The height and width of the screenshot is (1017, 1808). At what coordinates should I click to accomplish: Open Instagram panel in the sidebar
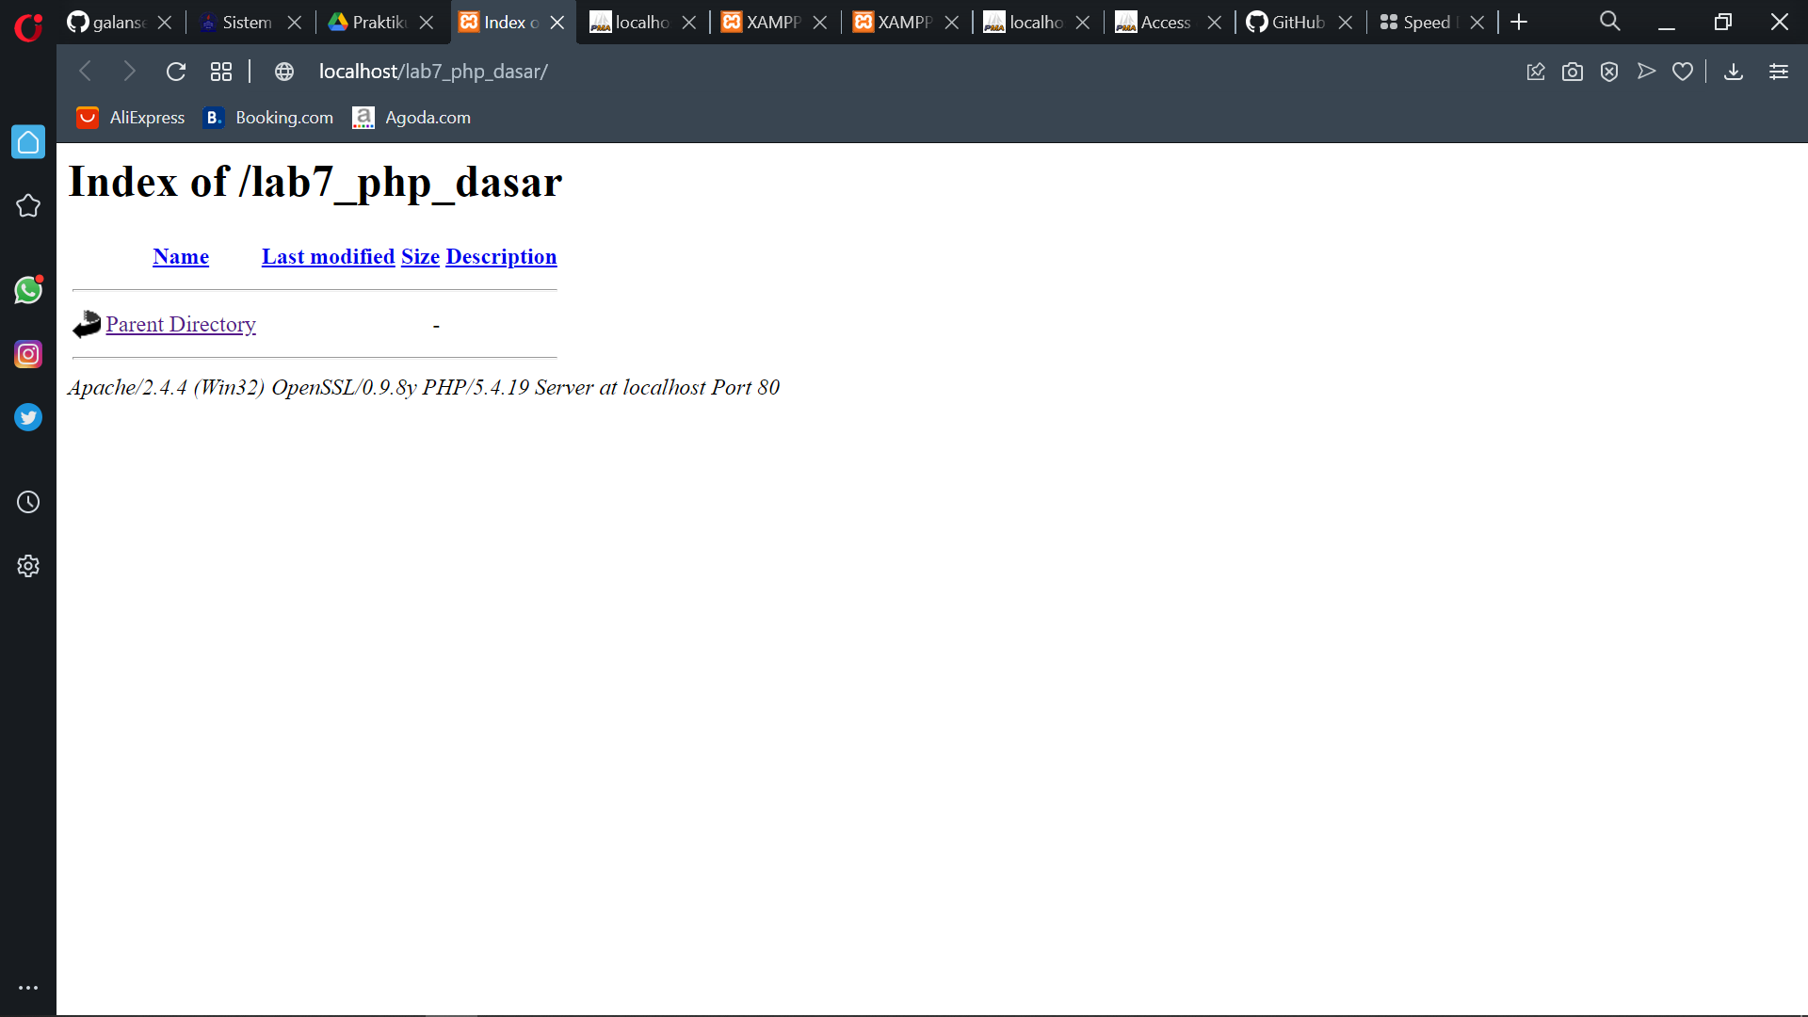pos(28,354)
